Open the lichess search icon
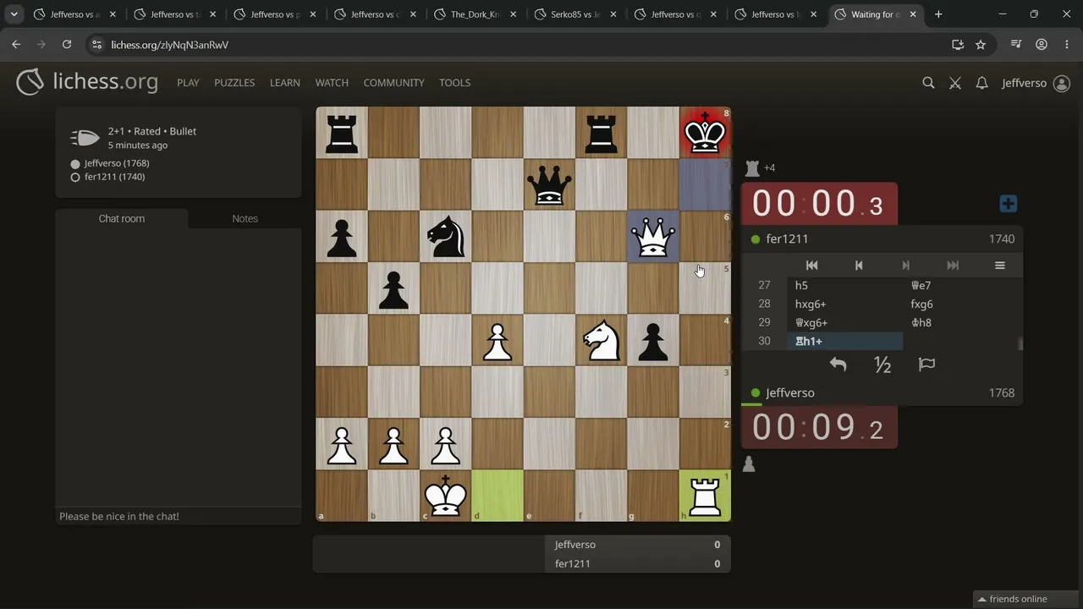This screenshot has width=1083, height=609. (x=928, y=83)
